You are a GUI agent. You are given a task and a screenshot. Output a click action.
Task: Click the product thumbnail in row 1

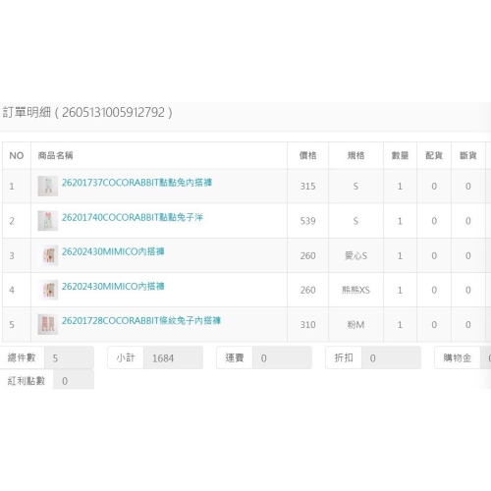point(48,186)
